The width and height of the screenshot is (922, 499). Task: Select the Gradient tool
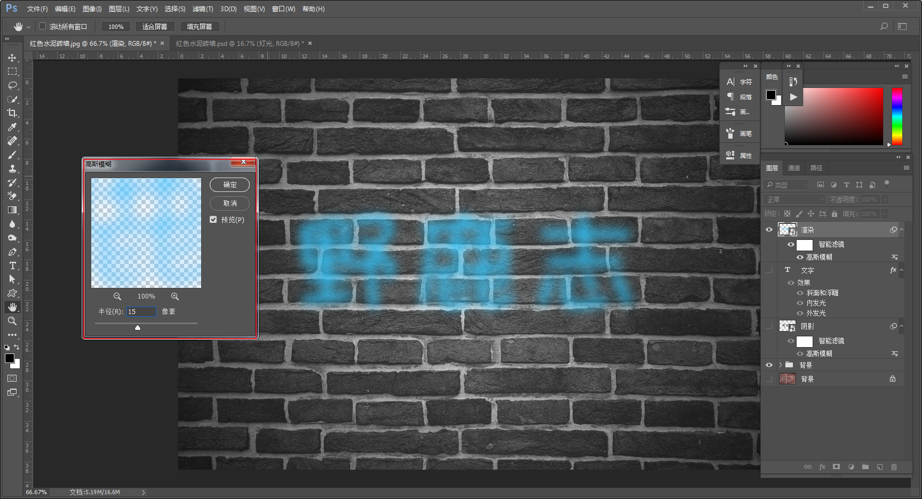tap(12, 210)
